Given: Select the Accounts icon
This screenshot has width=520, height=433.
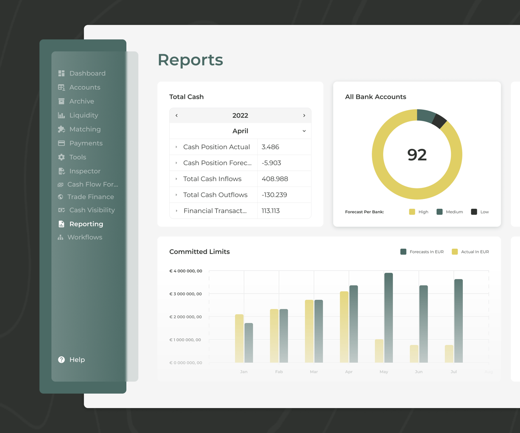Looking at the screenshot, I should tap(61, 87).
